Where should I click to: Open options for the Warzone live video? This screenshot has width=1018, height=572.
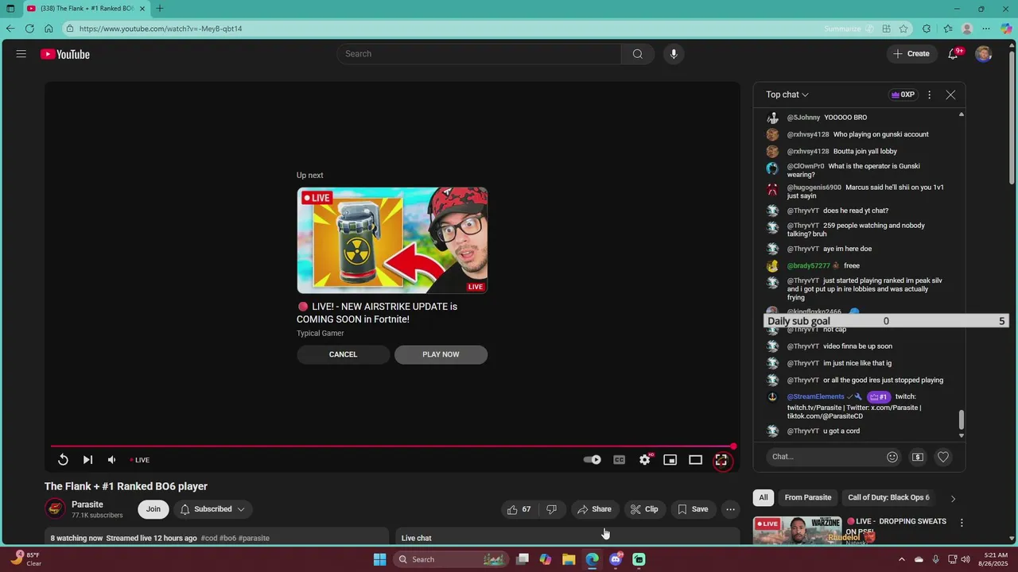[x=962, y=523]
